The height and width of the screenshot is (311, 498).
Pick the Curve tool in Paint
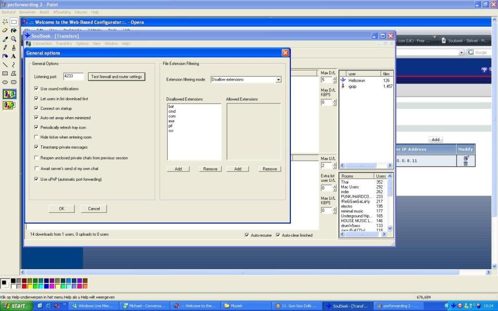click(14, 65)
